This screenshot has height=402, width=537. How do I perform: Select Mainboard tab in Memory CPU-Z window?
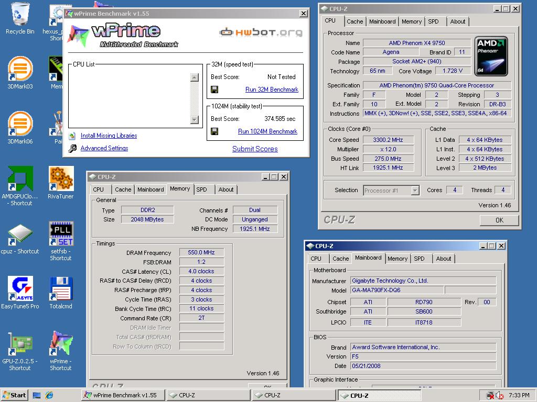pos(151,189)
